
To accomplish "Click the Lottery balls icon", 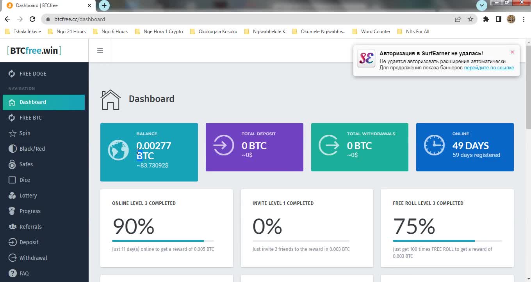I will click(x=12, y=196).
